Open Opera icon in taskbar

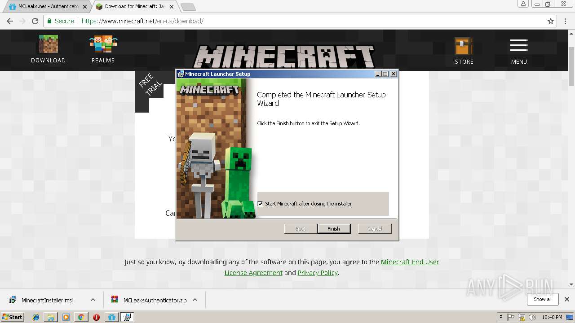click(96, 317)
